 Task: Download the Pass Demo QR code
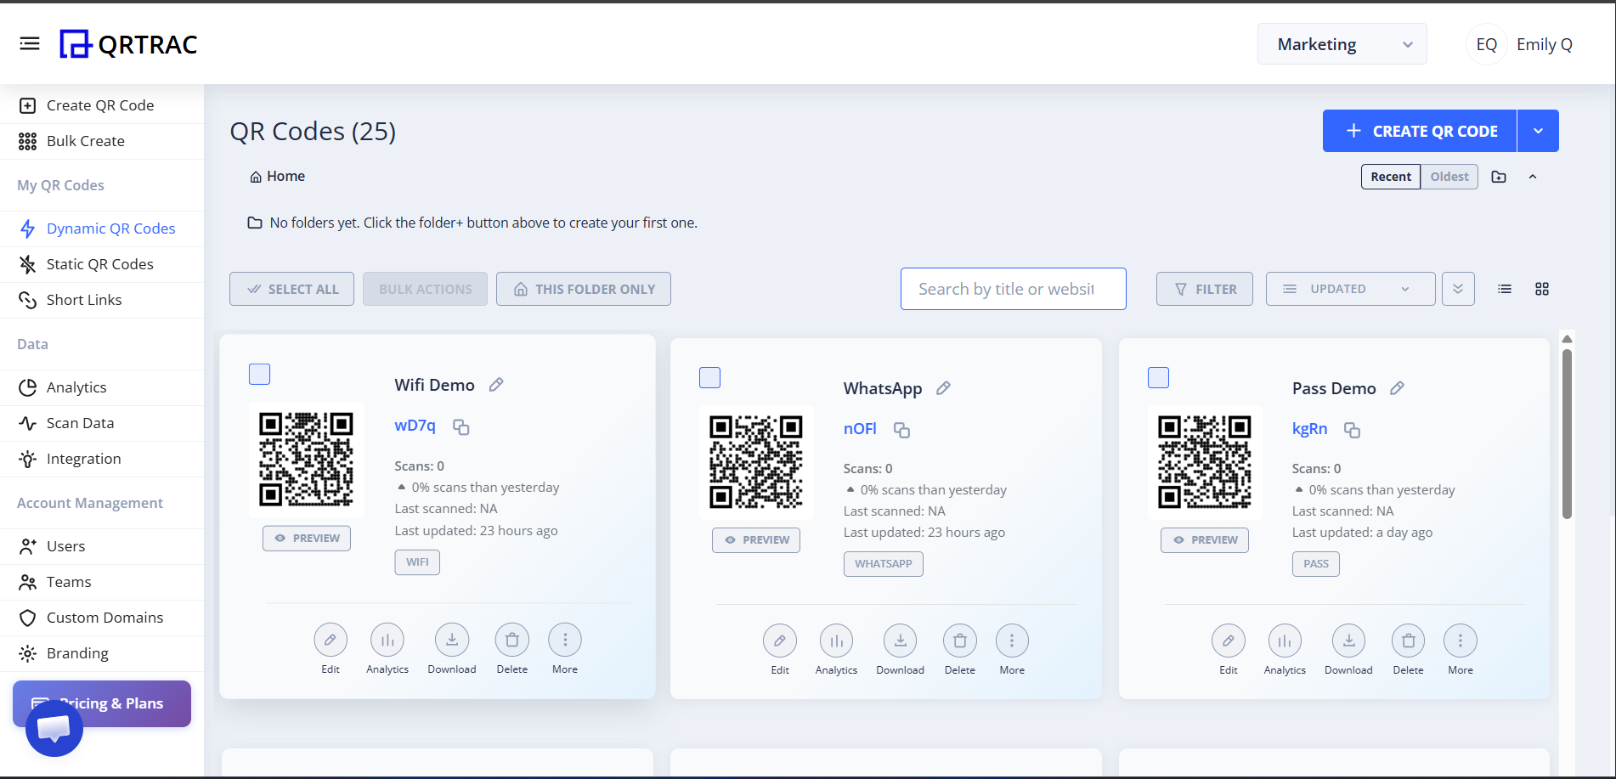tap(1348, 641)
